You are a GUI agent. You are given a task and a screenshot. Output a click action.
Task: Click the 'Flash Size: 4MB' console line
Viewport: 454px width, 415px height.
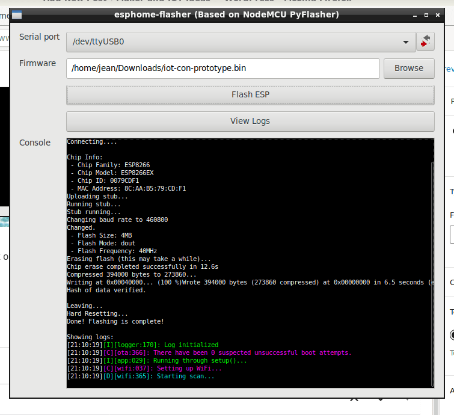pos(101,235)
